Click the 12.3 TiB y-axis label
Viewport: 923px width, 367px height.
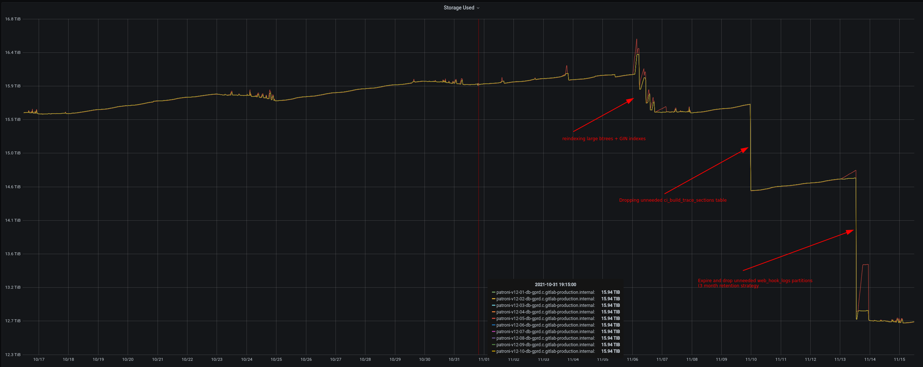point(13,355)
